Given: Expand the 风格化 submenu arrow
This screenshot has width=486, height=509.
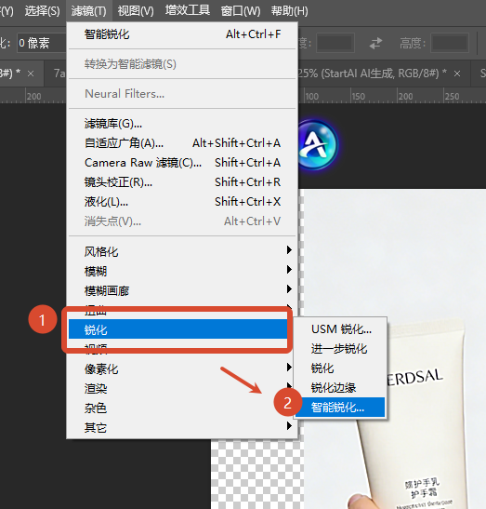Looking at the screenshot, I should [289, 250].
